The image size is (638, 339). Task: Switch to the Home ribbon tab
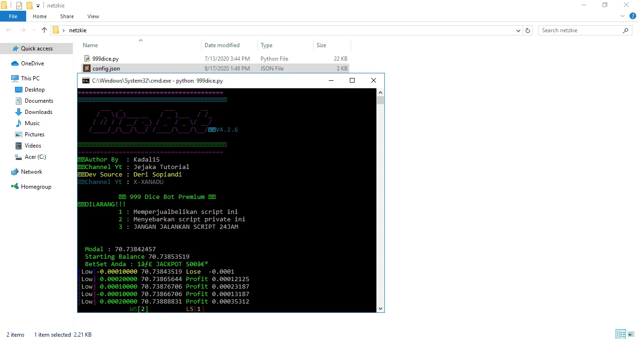(x=40, y=16)
